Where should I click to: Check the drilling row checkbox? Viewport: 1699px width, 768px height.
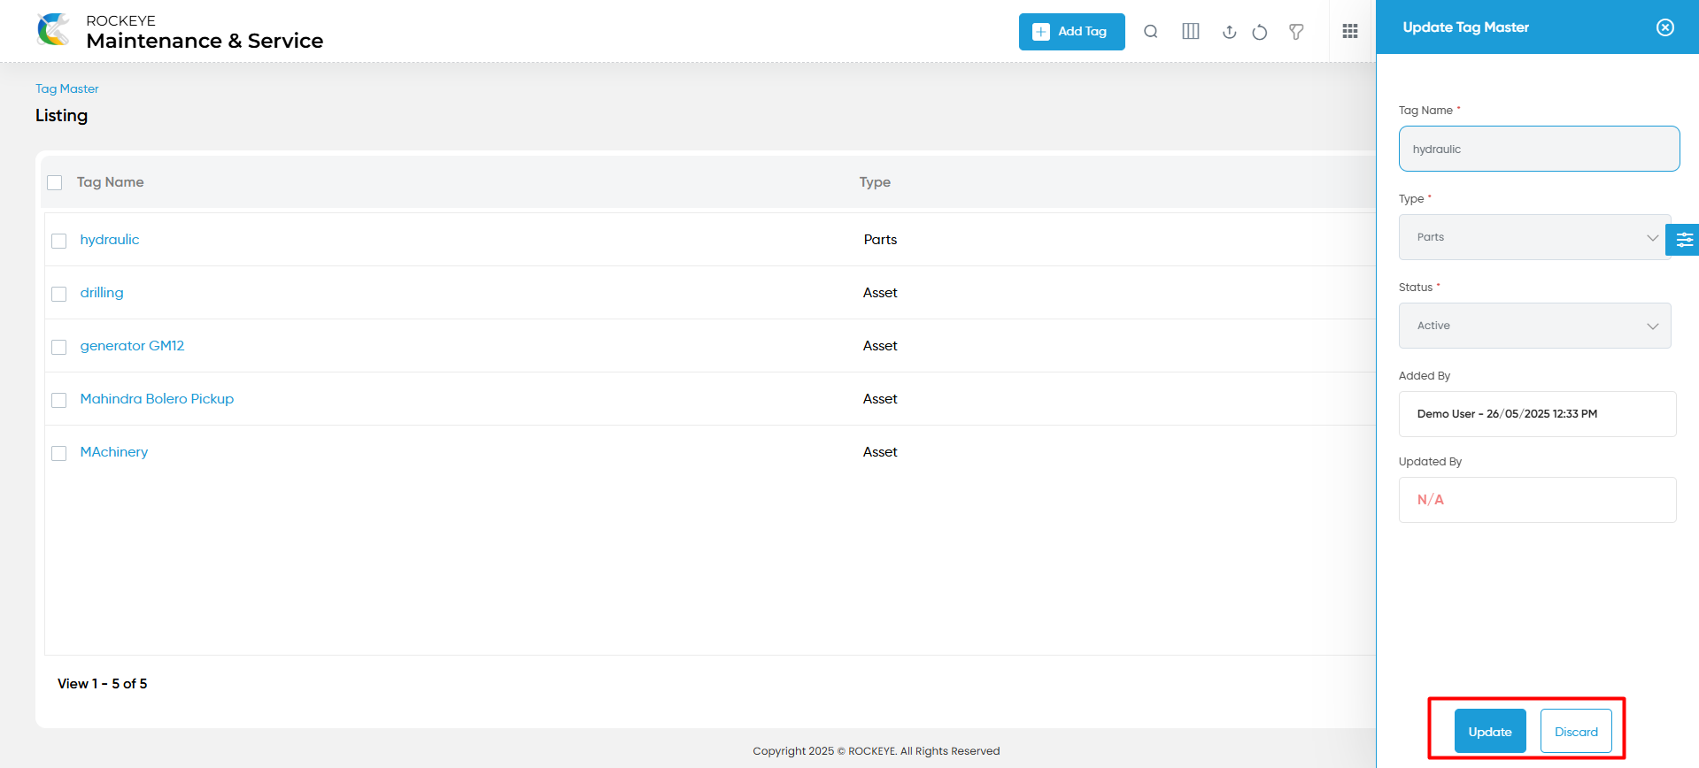[x=59, y=294]
